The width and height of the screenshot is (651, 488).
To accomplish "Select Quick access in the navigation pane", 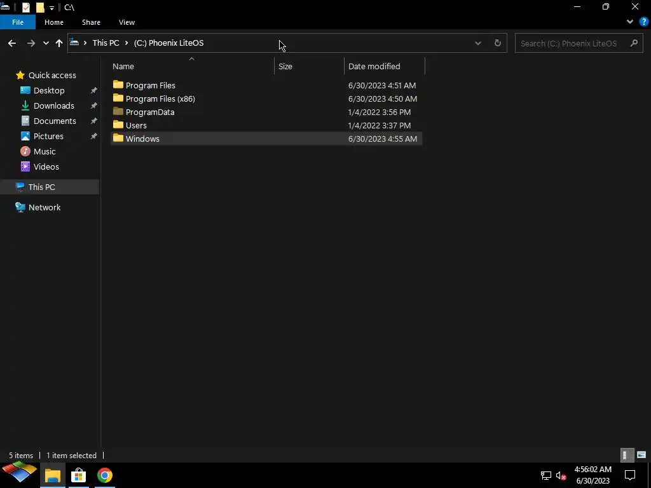I will [52, 75].
